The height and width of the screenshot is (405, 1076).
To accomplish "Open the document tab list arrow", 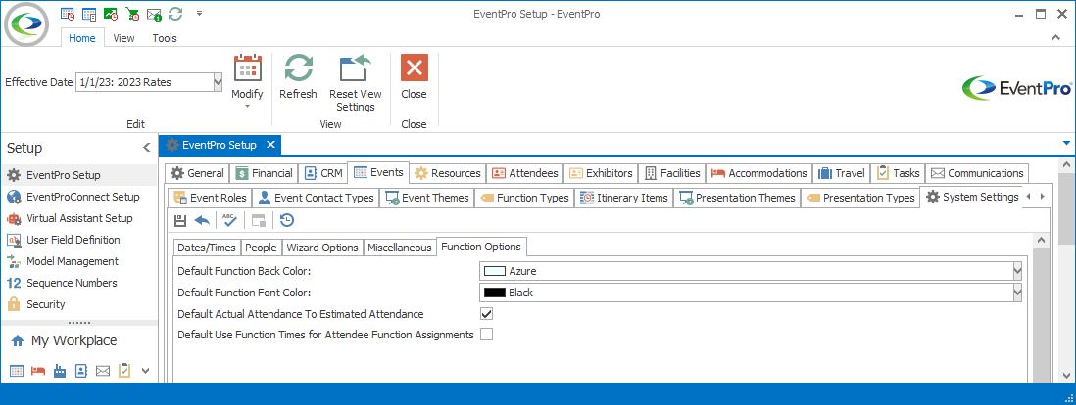I will coord(1066,143).
